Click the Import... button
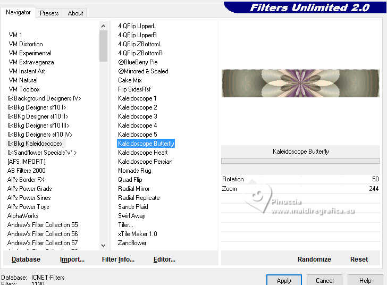The image size is (387, 285). coord(72,259)
